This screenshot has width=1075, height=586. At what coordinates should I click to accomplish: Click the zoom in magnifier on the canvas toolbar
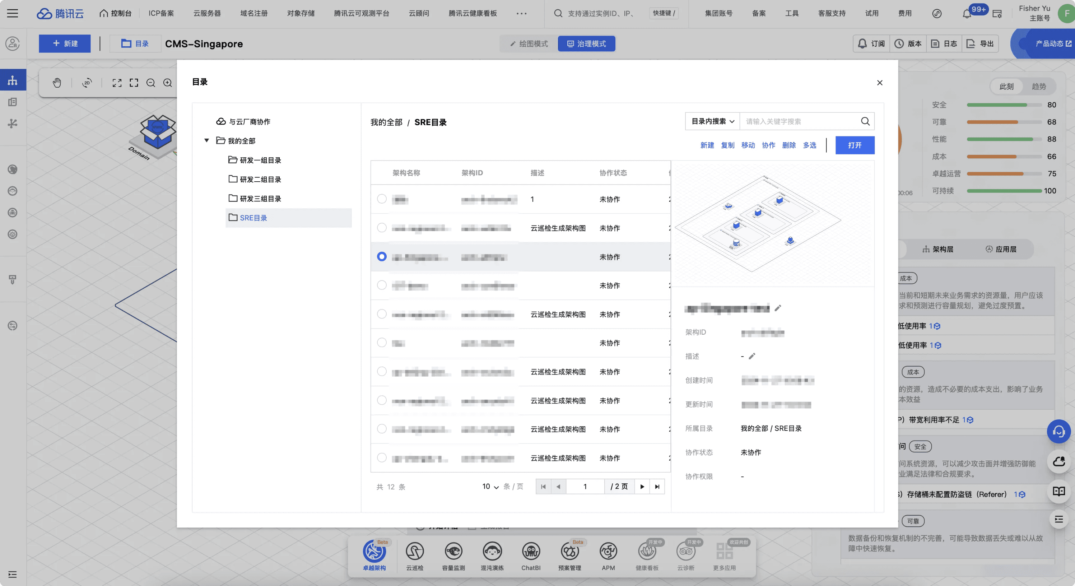coord(167,83)
